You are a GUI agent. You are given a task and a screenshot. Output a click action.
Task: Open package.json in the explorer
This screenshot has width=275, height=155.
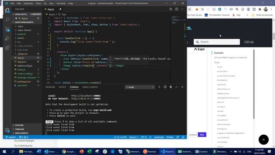pos(24,81)
